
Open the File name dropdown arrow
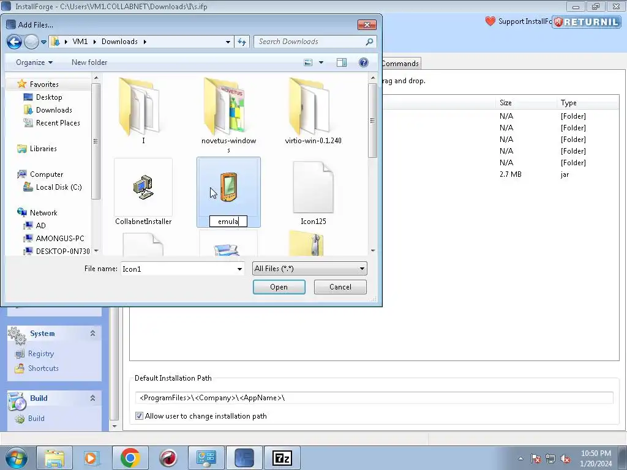(239, 269)
